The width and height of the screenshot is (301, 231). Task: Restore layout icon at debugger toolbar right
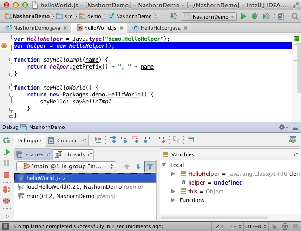293,140
